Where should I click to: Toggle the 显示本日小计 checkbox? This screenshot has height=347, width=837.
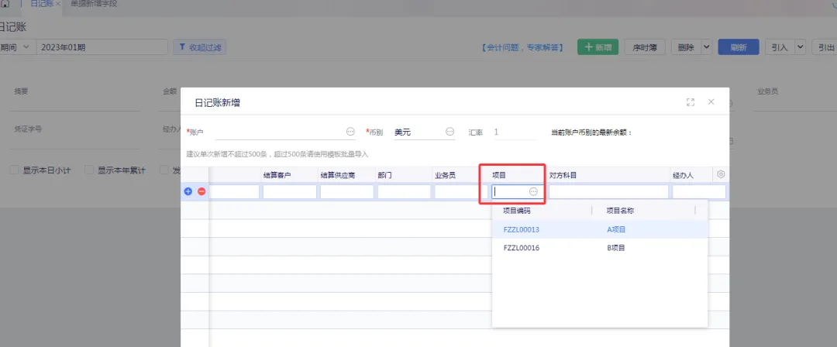point(15,170)
